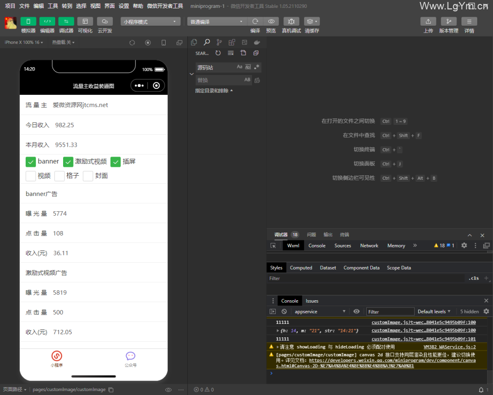Show more devtools tabs chevron
The height and width of the screenshot is (395, 493).
[x=415, y=245]
